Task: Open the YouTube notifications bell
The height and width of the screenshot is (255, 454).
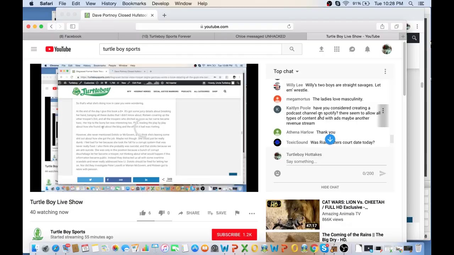Action: tap(367, 49)
